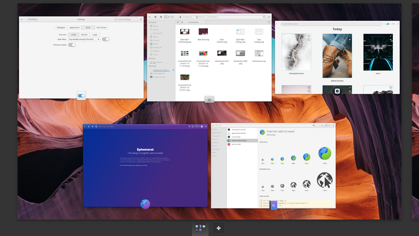
Task: Select Large icon size
Action: tap(95, 35)
